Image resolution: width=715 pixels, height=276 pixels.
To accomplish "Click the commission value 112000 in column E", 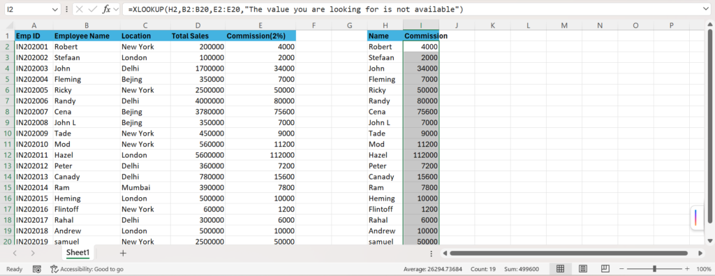I will 260,155.
